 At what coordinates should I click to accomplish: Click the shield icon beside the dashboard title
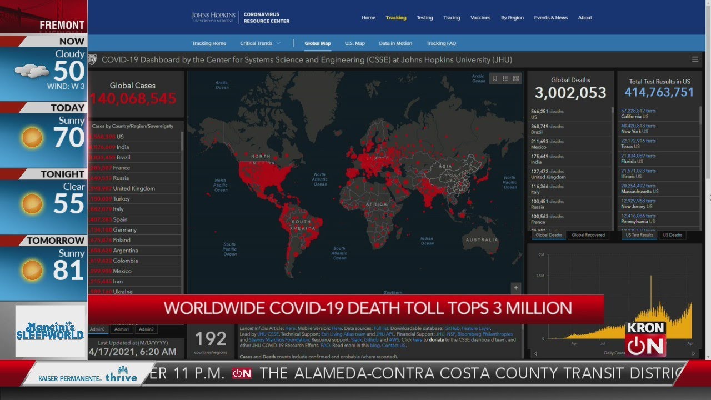click(93, 59)
